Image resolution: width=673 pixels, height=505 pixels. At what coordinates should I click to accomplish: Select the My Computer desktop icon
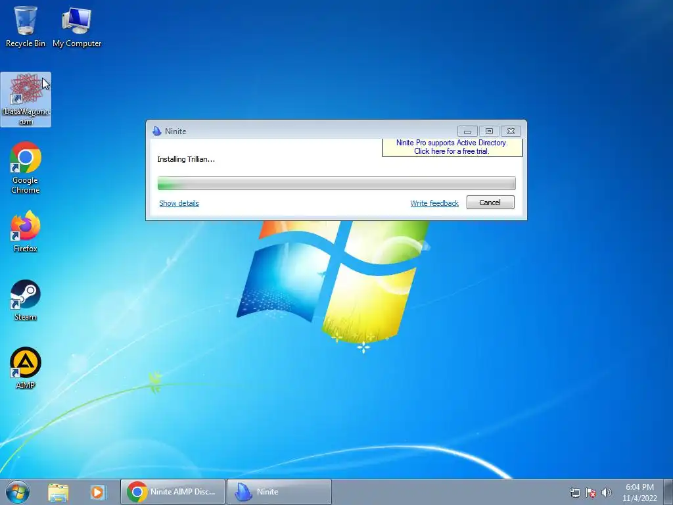pyautogui.click(x=77, y=26)
